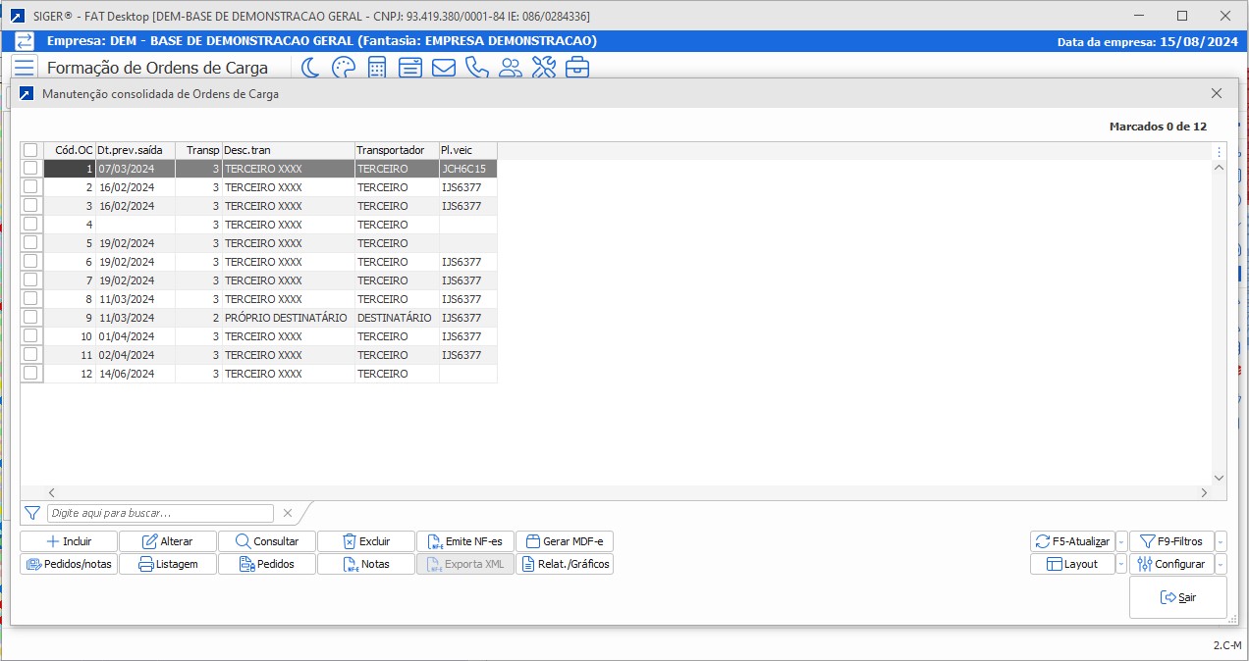
Task: Click the phone handset icon
Action: [x=476, y=68]
